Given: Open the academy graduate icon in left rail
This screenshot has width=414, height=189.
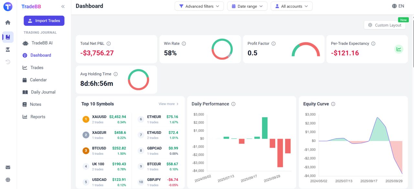Looking at the screenshot, I should point(8,49).
